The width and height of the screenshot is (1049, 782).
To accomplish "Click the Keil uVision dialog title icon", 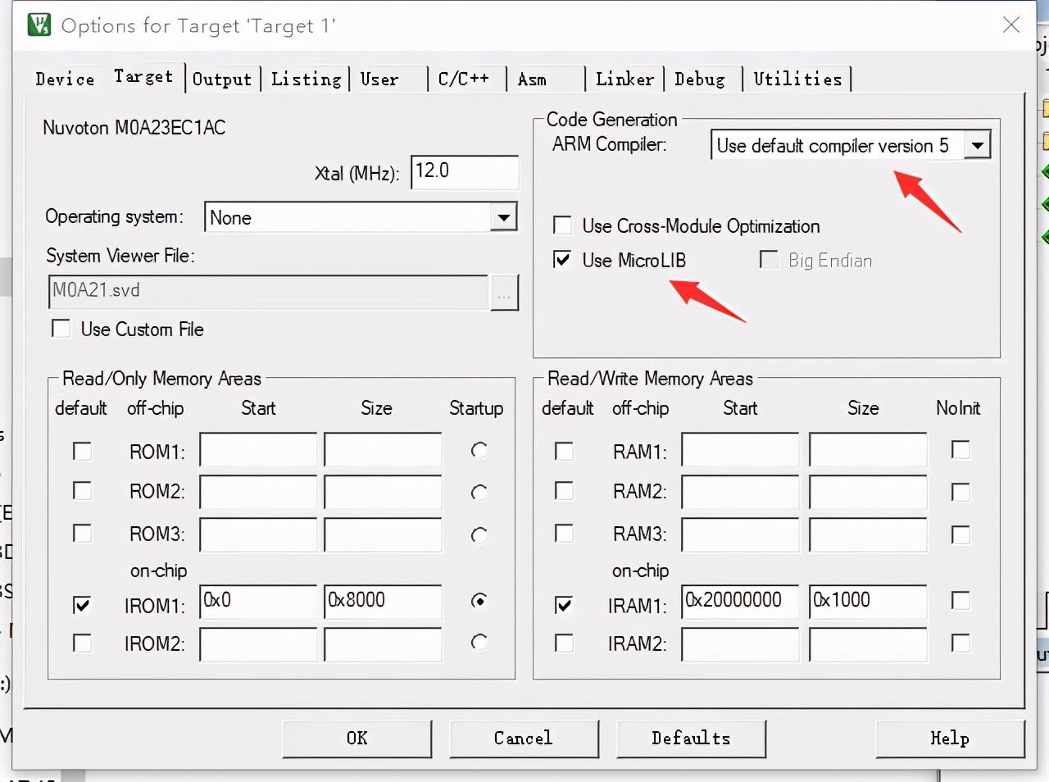I will pyautogui.click(x=39, y=25).
